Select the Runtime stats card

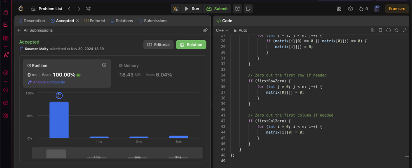pyautogui.click(x=67, y=74)
